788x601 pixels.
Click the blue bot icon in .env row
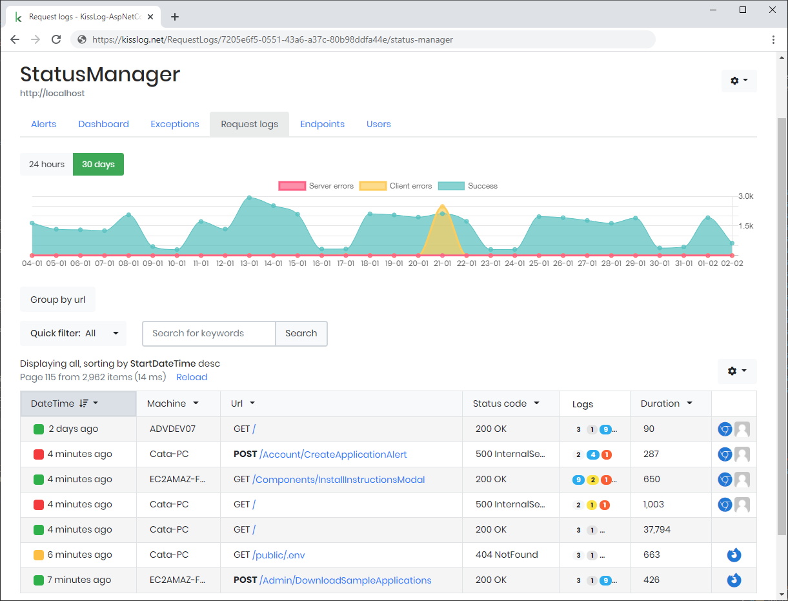pos(734,555)
